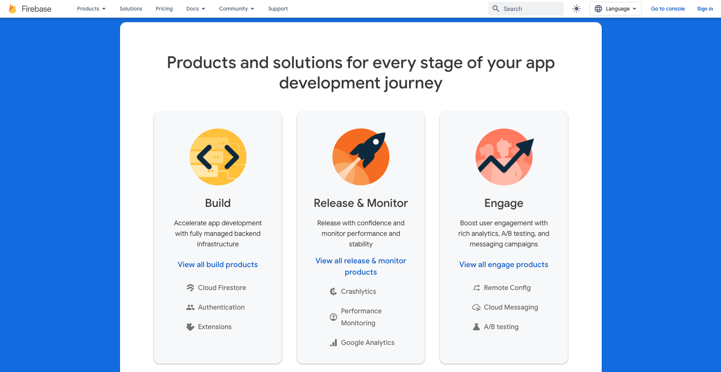
Task: Click the main page headline text
Action: pos(361,73)
